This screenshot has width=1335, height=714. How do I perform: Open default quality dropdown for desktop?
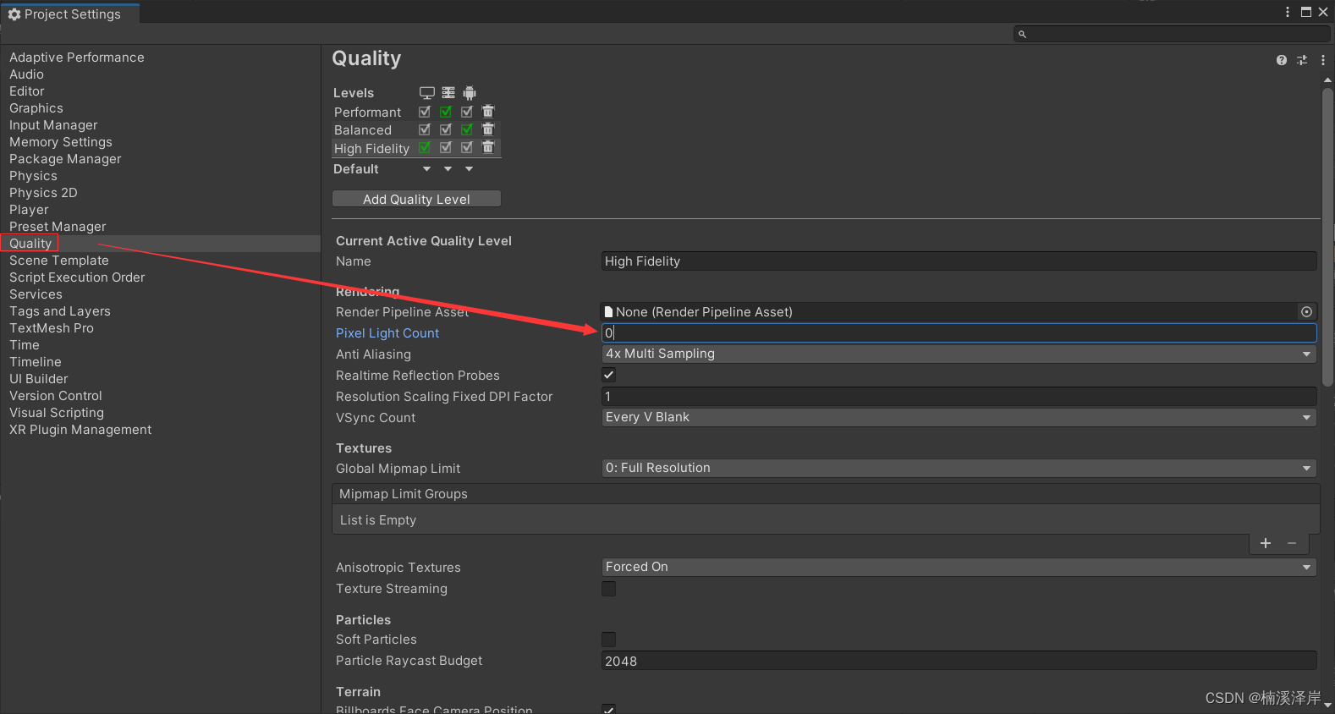(426, 169)
